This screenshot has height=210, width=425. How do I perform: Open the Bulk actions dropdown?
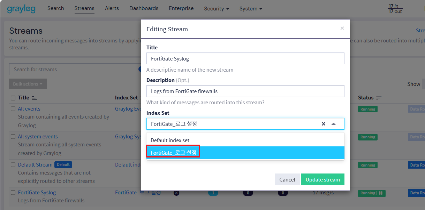tap(28, 84)
